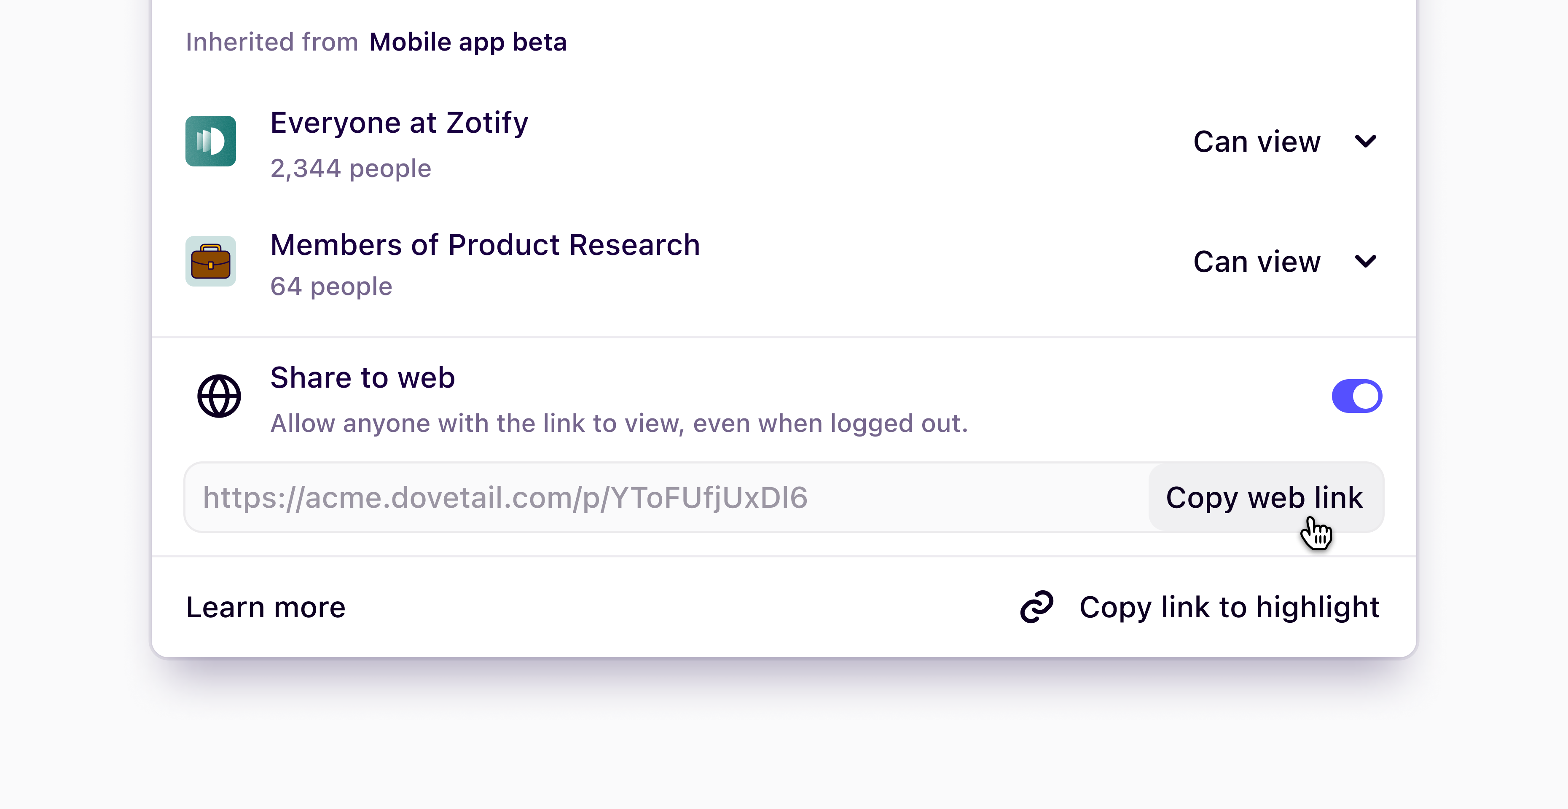The image size is (1568, 809).
Task: Open the Learn more link
Action: point(266,607)
